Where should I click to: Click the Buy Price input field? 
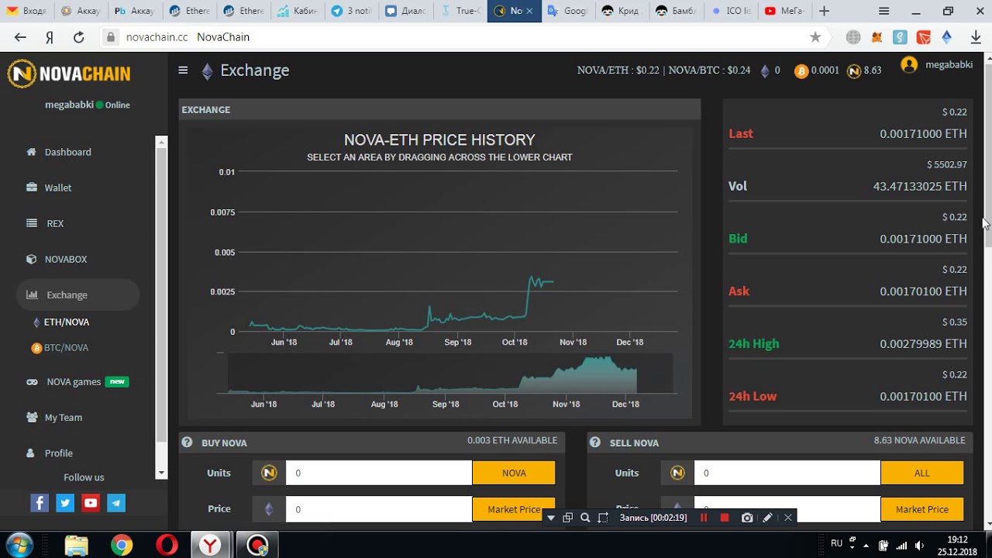pyautogui.click(x=379, y=509)
